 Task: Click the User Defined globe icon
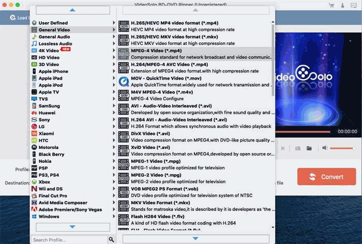[34, 23]
